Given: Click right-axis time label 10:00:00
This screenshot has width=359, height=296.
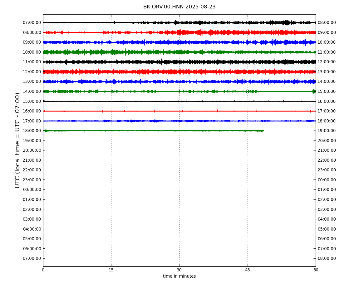Looking at the screenshot, I should (327, 42).
